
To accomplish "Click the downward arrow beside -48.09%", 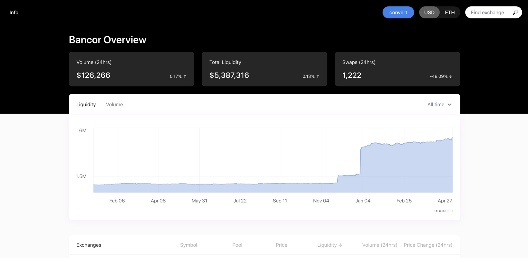I will (x=451, y=76).
